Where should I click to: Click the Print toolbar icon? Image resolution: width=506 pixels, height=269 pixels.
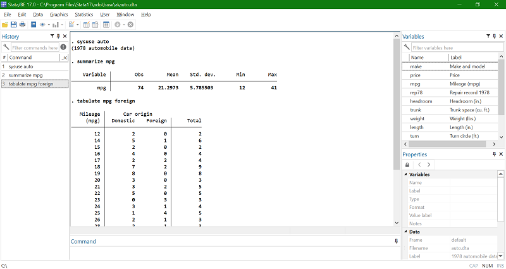coord(23,25)
